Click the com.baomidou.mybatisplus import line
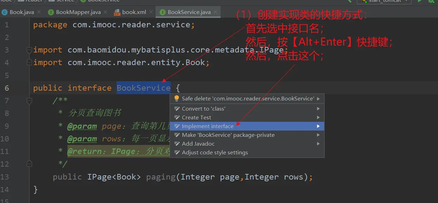The width and height of the screenshot is (438, 203). 161,50
